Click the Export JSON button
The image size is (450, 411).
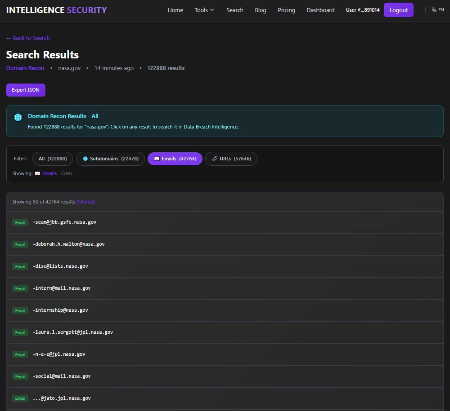coord(26,90)
